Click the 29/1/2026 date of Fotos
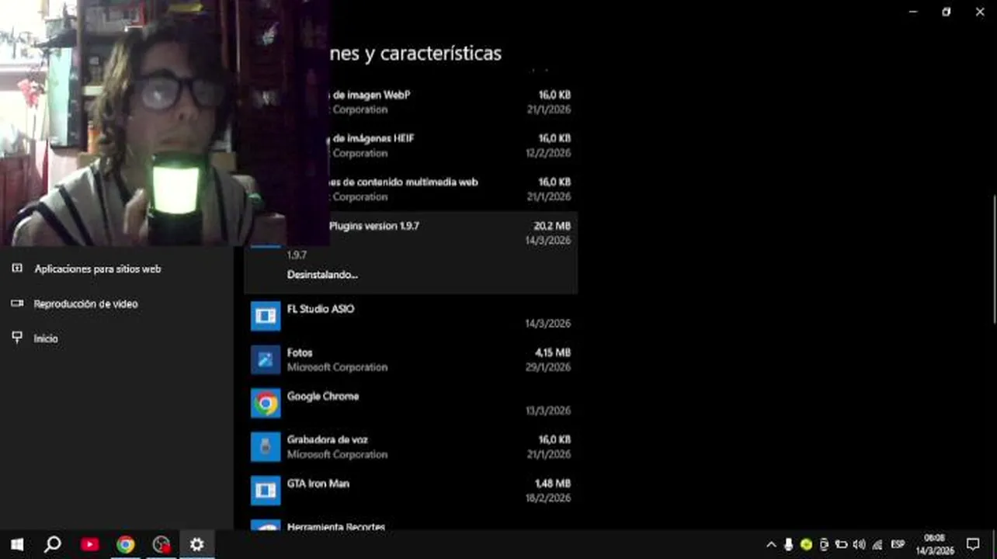Viewport: 997px width, 559px height. pyautogui.click(x=548, y=367)
